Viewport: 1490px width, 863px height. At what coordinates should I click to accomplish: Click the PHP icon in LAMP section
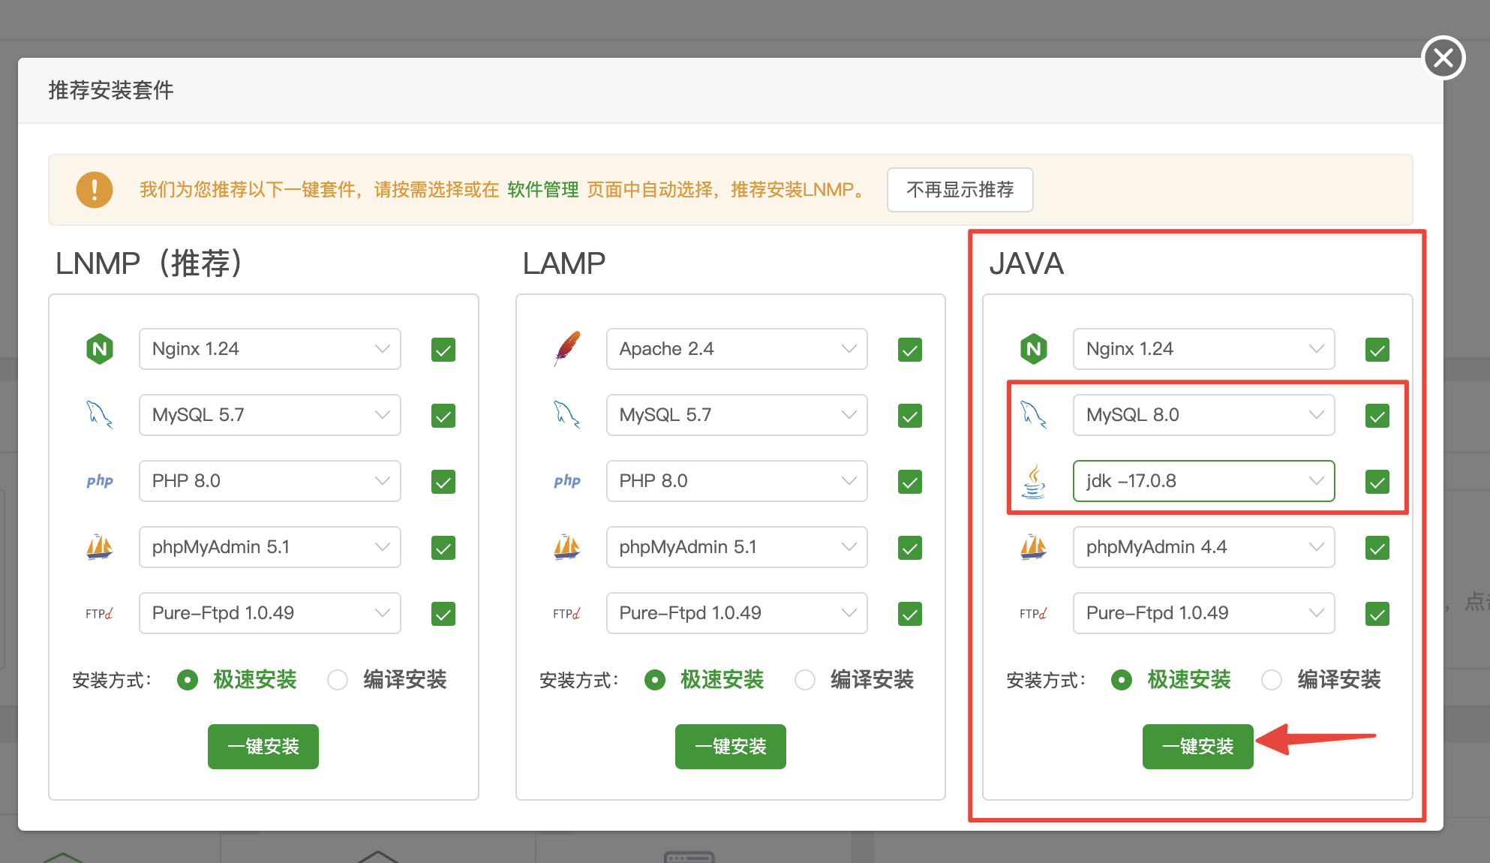point(567,480)
